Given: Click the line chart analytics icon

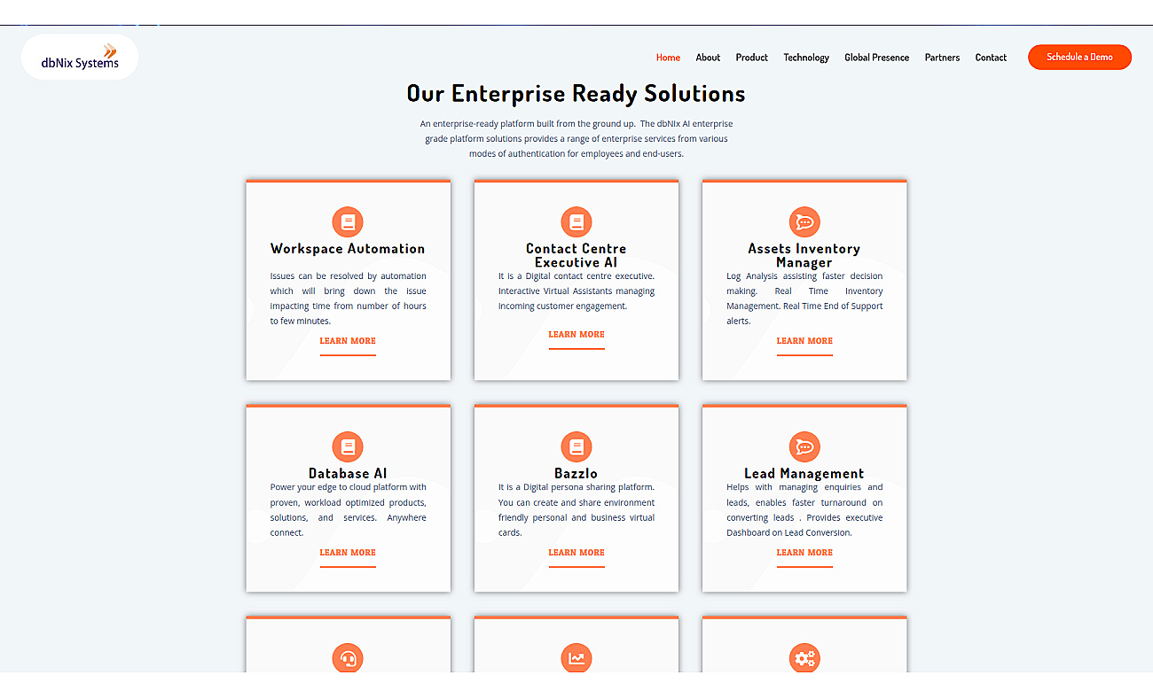Looking at the screenshot, I should (x=576, y=658).
